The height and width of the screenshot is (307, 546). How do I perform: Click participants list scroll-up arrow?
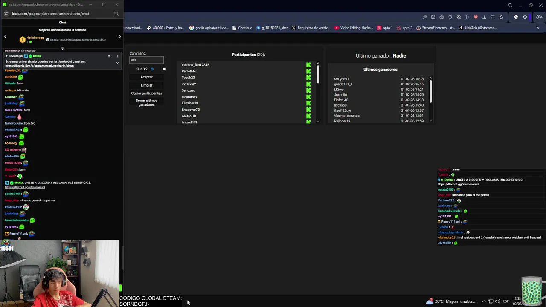point(318,64)
